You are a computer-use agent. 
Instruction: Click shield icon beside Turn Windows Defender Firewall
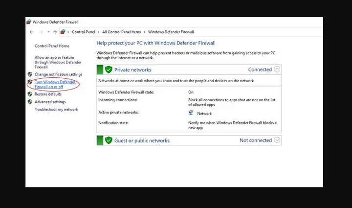click(30, 82)
